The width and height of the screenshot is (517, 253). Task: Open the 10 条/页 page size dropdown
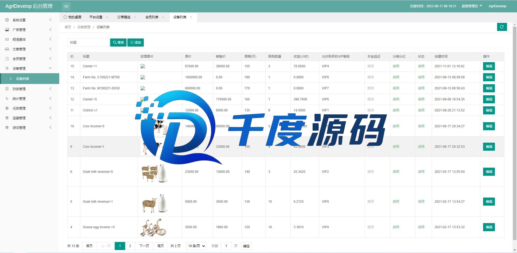(196, 246)
